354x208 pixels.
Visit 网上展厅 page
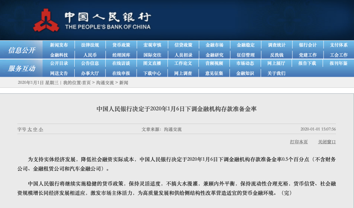pyautogui.click(x=276, y=63)
